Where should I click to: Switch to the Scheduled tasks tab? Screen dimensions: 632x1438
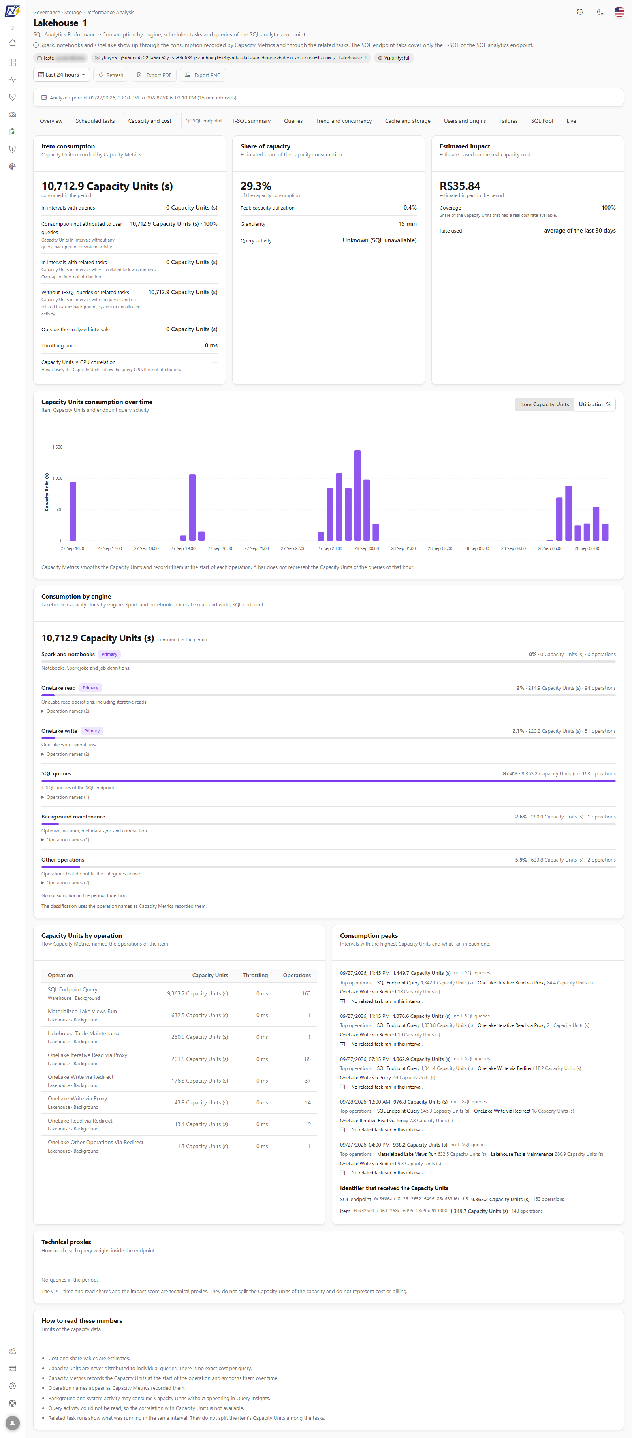(95, 120)
